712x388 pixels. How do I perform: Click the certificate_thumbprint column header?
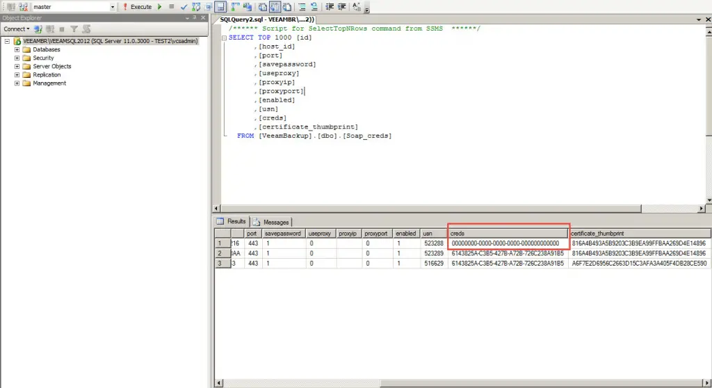640,234
